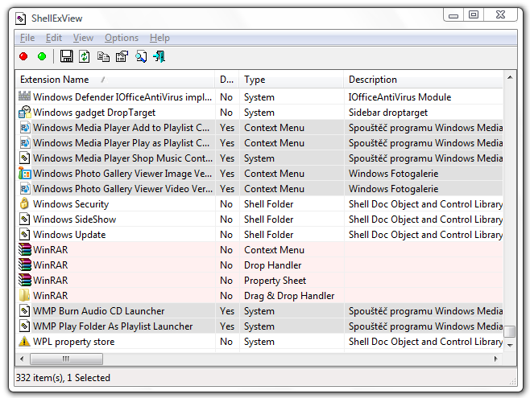Click the Property Sheet type cell
This screenshot has width=530, height=398.
[x=275, y=281]
